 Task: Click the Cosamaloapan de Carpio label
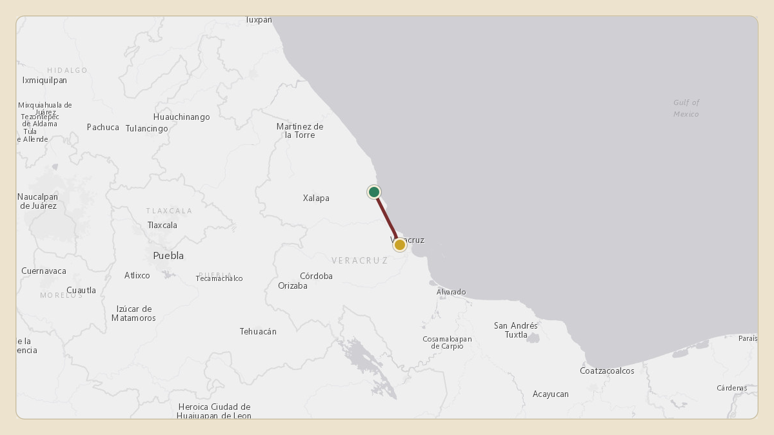[448, 343]
